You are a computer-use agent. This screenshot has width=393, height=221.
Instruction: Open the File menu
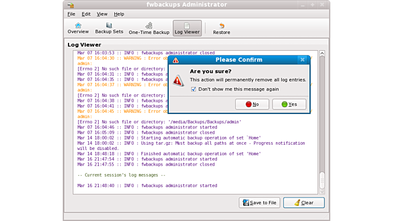tap(71, 14)
